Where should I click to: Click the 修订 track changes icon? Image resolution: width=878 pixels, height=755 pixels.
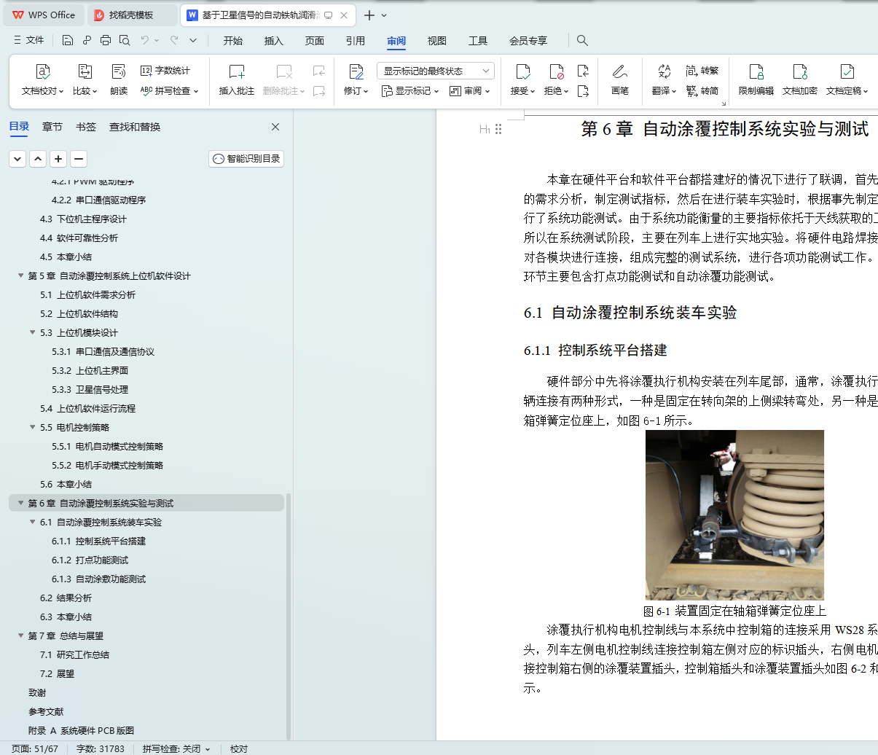tap(356, 71)
